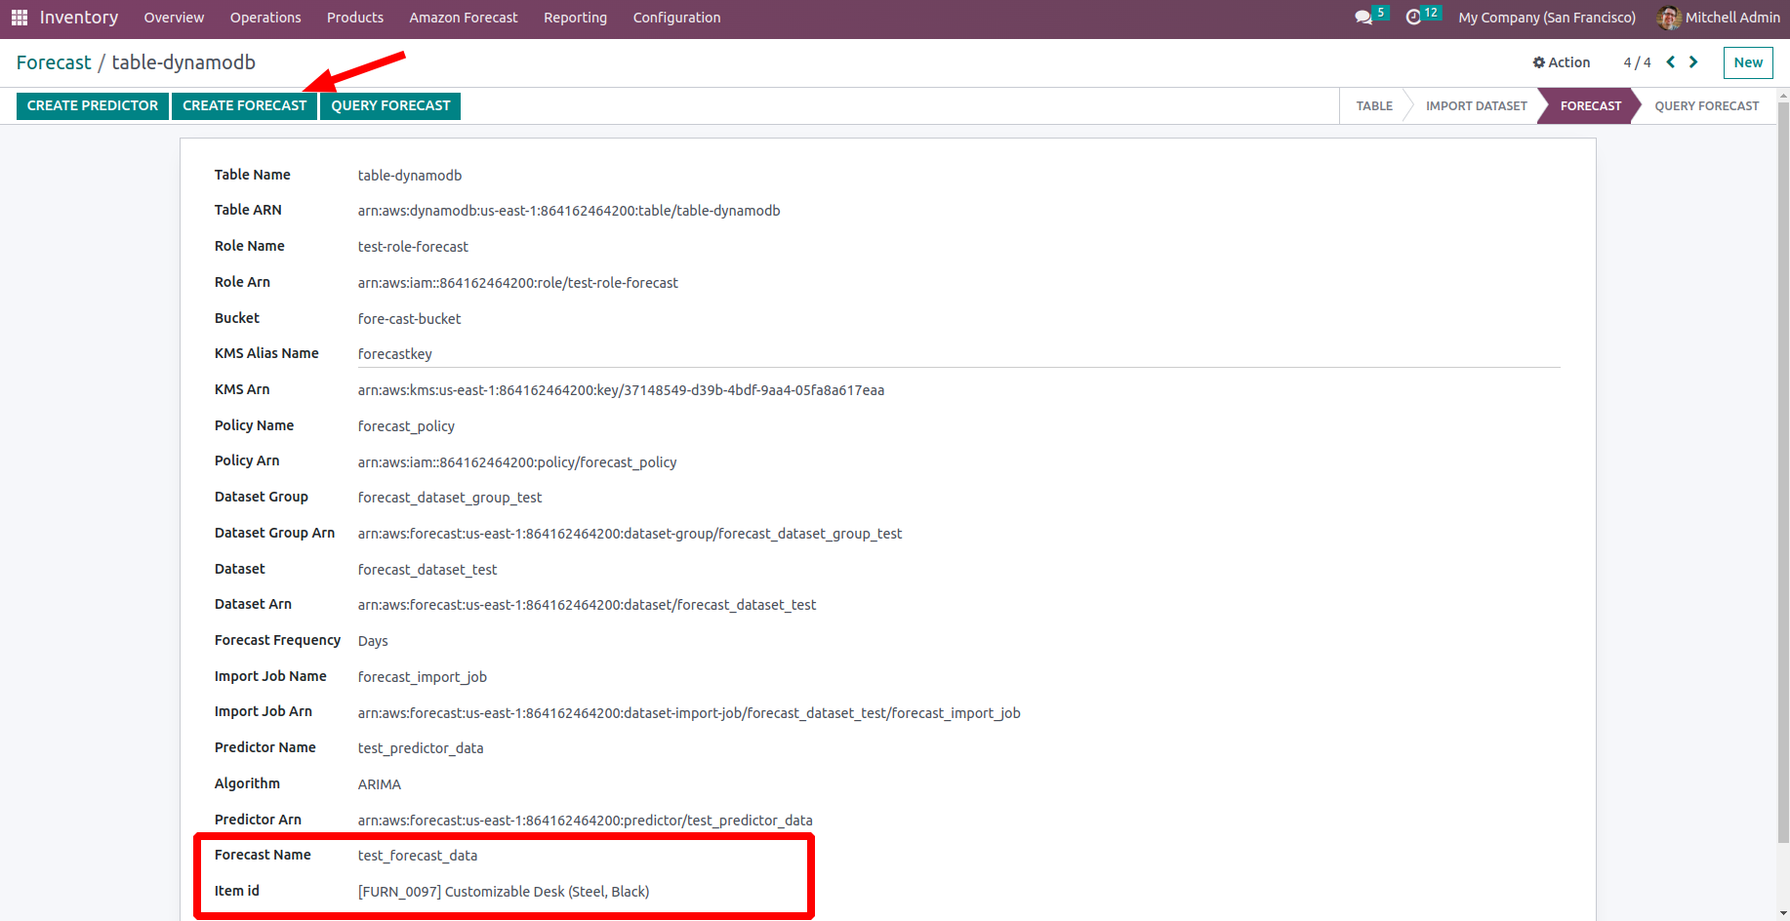The height and width of the screenshot is (921, 1790).
Task: Open the Overview menu
Action: coord(174,18)
